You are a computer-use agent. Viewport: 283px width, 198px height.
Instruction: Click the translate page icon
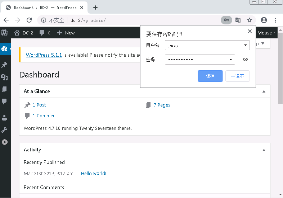pos(238,20)
